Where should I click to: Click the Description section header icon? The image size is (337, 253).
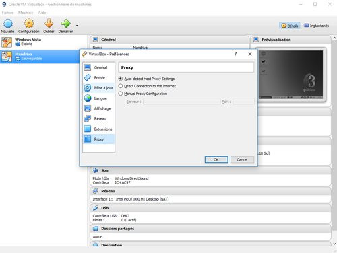tap(96, 245)
